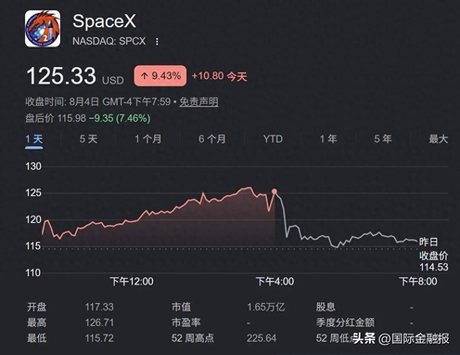This screenshot has height=355, width=460.
Task: Select the 5 年 range tab
Action: coord(383,139)
